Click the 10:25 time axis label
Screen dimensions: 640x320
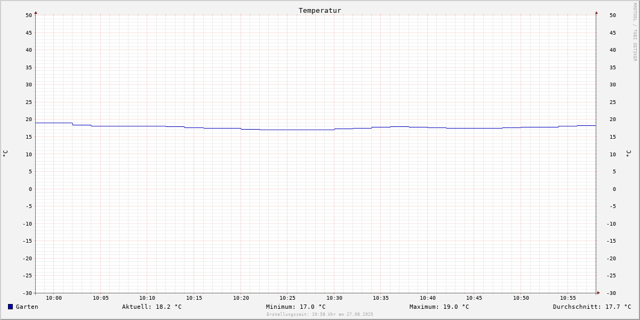287,298
